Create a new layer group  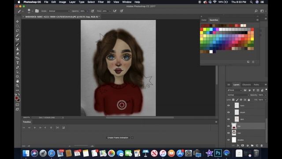[x=252, y=145]
